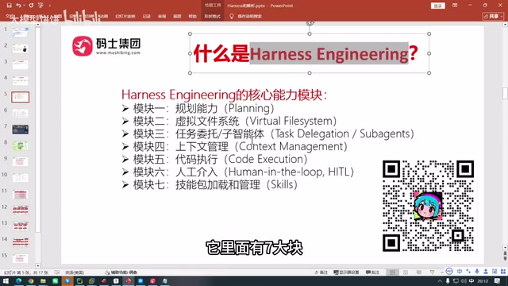Show hidden tray icons chevron
508x286 pixels.
tap(440, 281)
